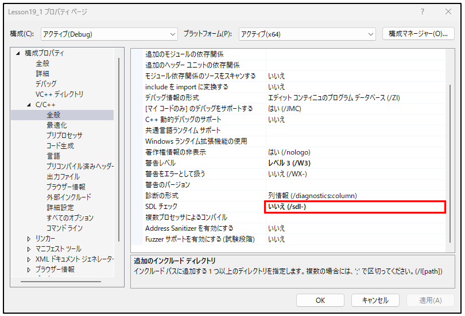Click the キャンセル button
The image size is (465, 316).
click(375, 300)
